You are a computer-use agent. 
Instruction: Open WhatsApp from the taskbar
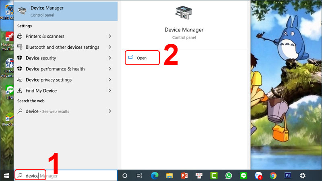tap(229, 176)
